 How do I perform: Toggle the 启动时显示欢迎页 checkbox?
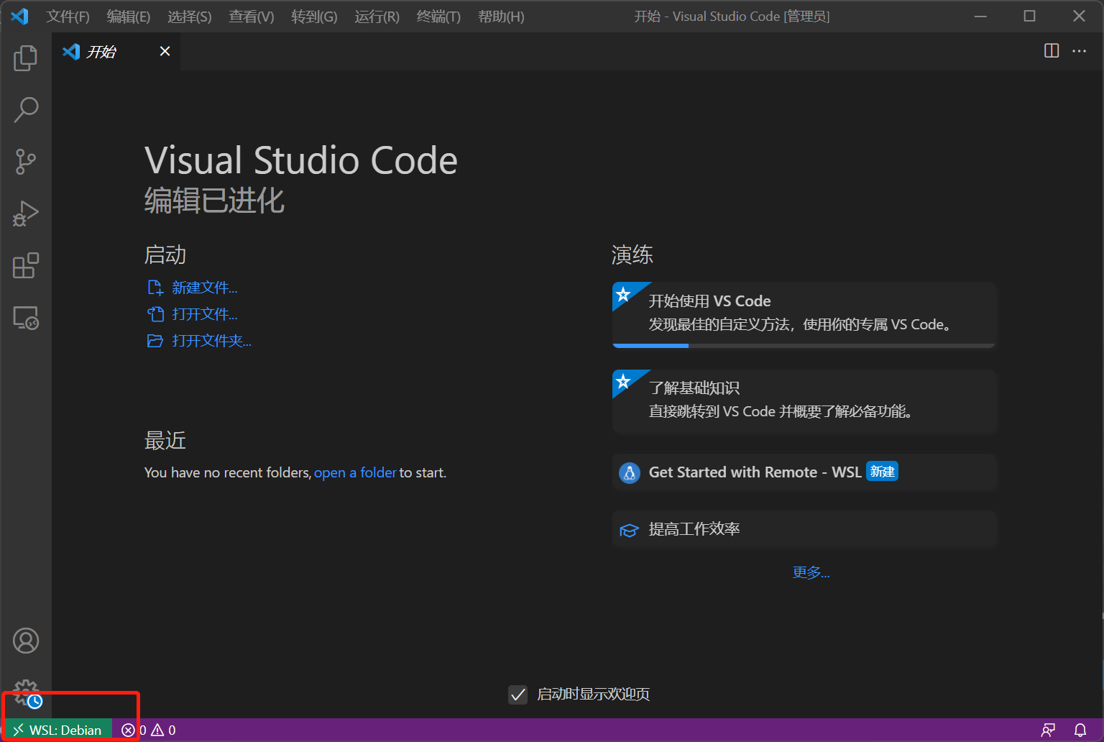(x=517, y=695)
